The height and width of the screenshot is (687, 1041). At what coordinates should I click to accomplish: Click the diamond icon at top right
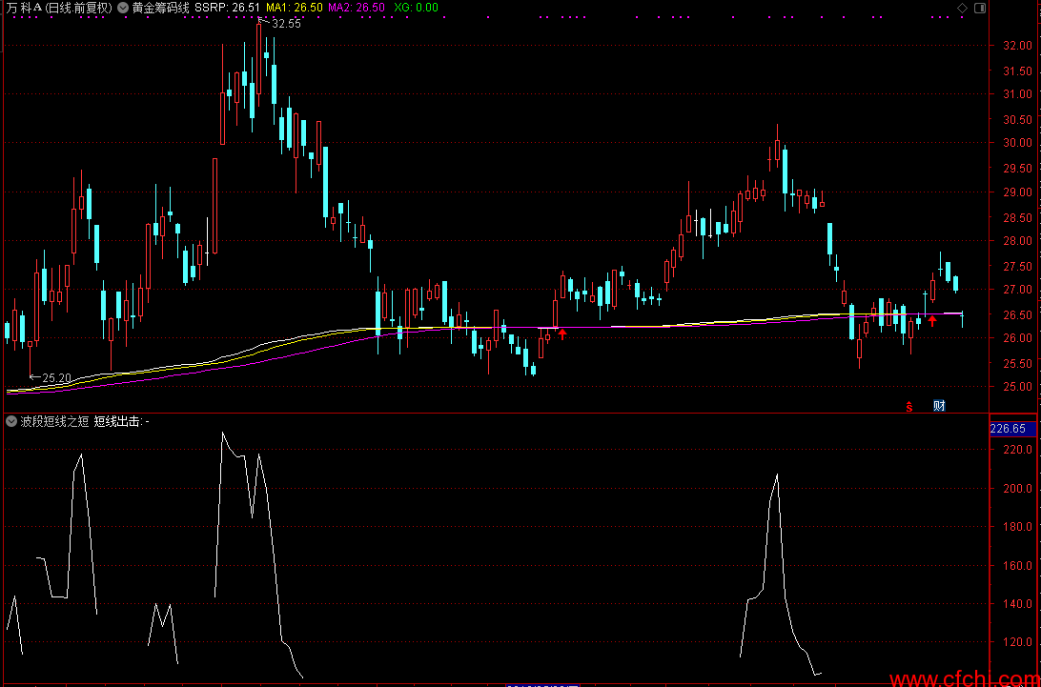[x=963, y=8]
